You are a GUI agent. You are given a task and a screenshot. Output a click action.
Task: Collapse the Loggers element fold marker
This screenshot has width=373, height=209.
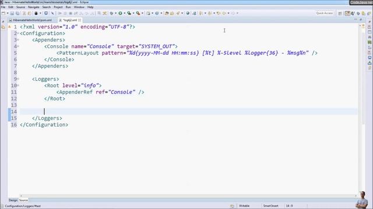pyautogui.click(x=18, y=79)
